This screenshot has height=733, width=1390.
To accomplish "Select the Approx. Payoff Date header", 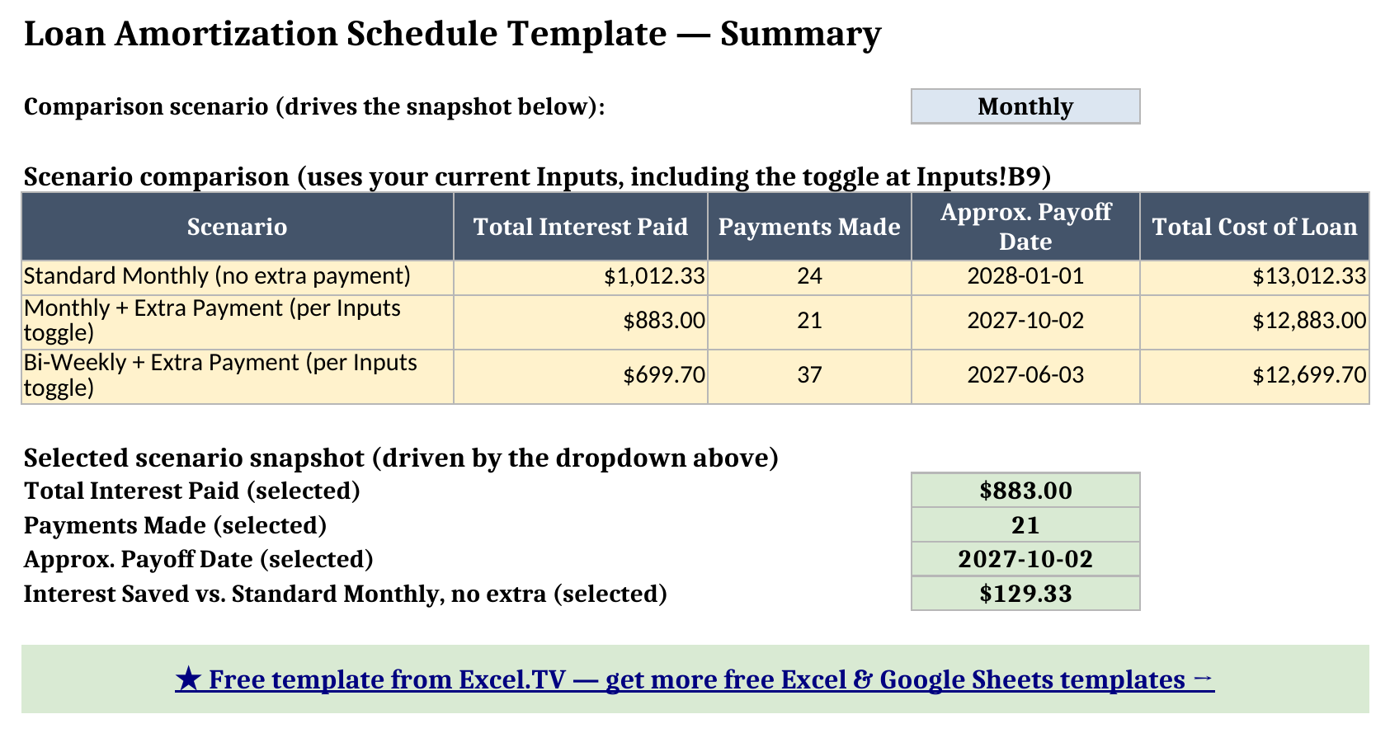I will (1025, 227).
